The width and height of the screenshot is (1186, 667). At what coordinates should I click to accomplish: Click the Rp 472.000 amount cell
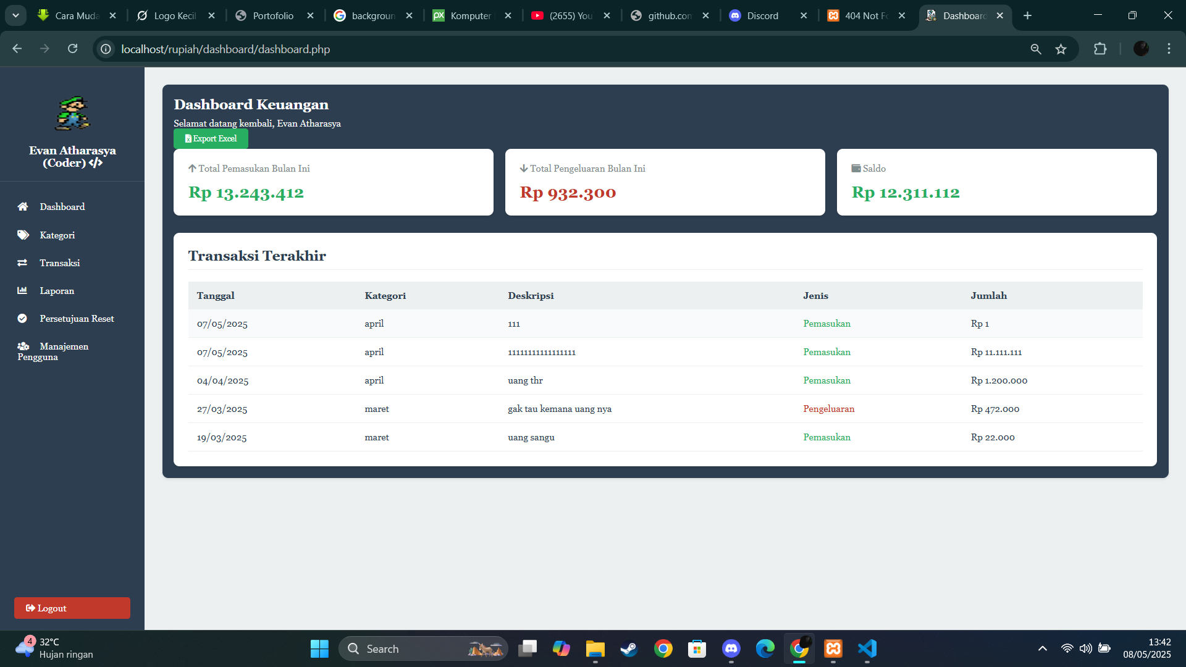pyautogui.click(x=995, y=409)
